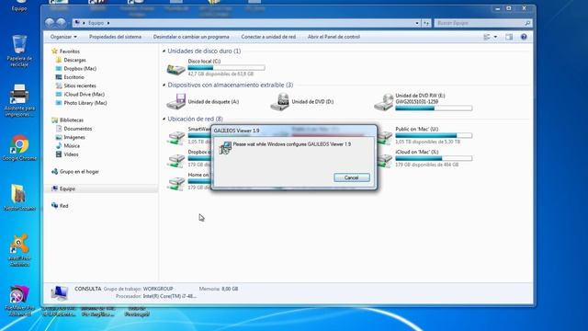588x331 pixels.
Task: Open the view options dropdown arrow
Action: [495, 37]
